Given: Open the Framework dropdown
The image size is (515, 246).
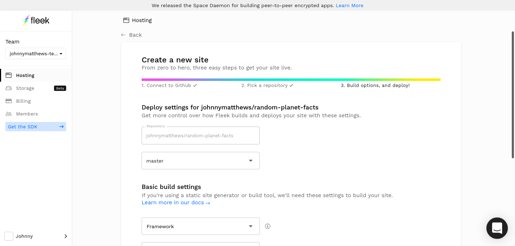Looking at the screenshot, I should [x=200, y=226].
